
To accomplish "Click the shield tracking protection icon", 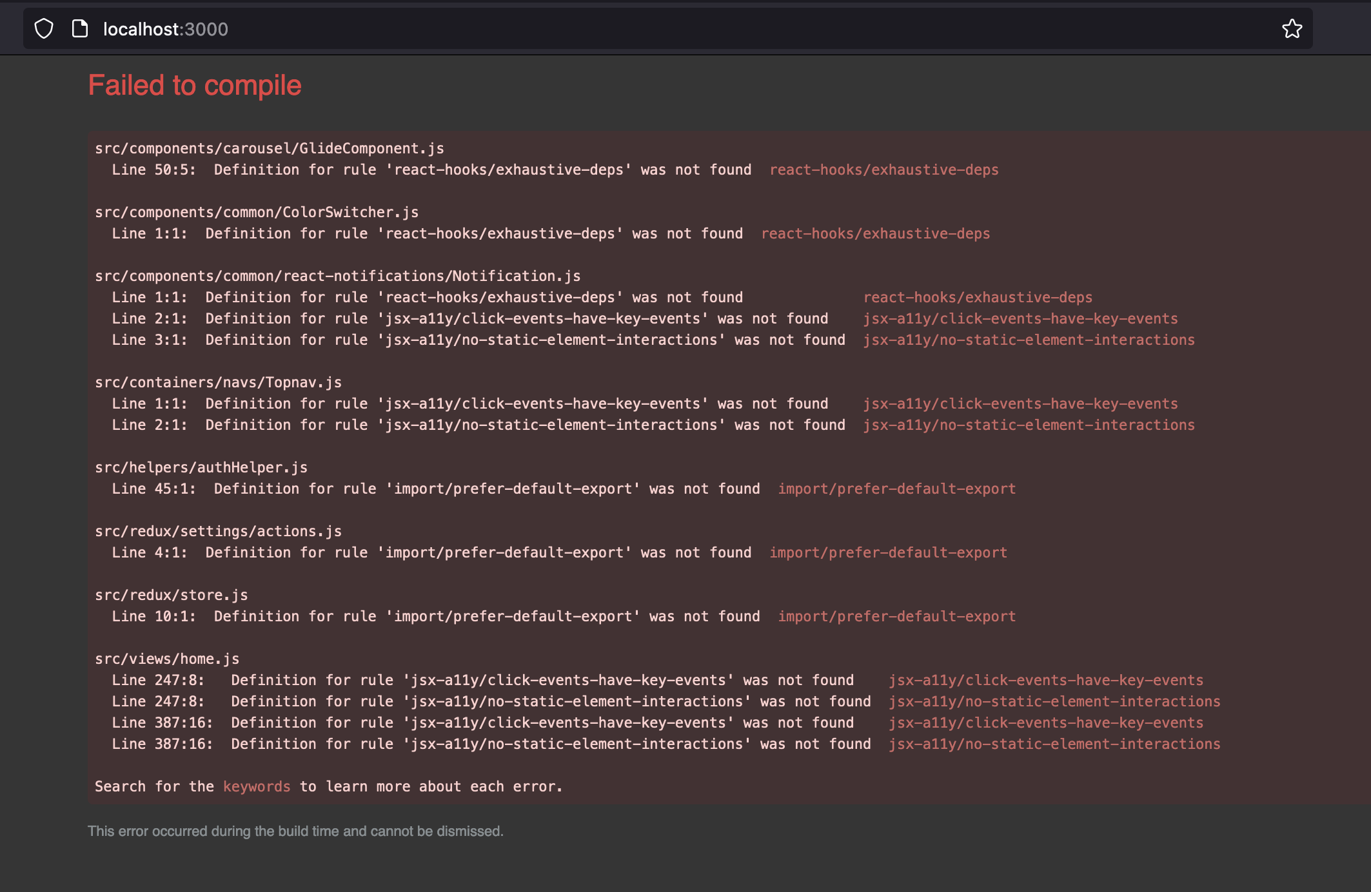I will (x=44, y=29).
